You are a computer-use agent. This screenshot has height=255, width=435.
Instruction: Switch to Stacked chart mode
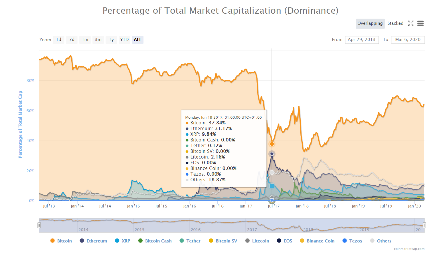tap(395, 23)
